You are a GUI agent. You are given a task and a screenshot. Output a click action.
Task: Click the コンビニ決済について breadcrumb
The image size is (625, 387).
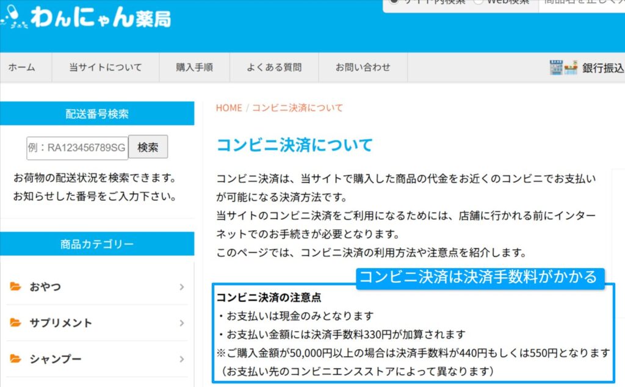(x=297, y=108)
